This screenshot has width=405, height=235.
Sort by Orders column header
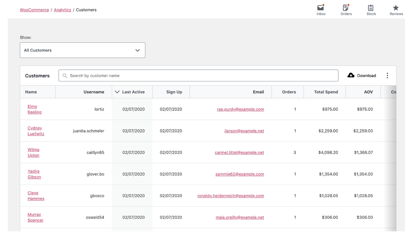(x=289, y=92)
